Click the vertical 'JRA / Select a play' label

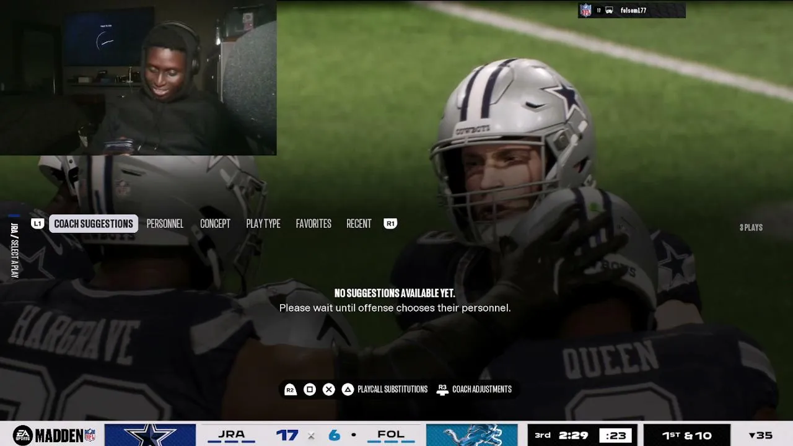(14, 250)
